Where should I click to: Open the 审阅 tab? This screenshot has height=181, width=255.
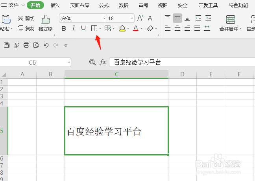tap(143, 6)
